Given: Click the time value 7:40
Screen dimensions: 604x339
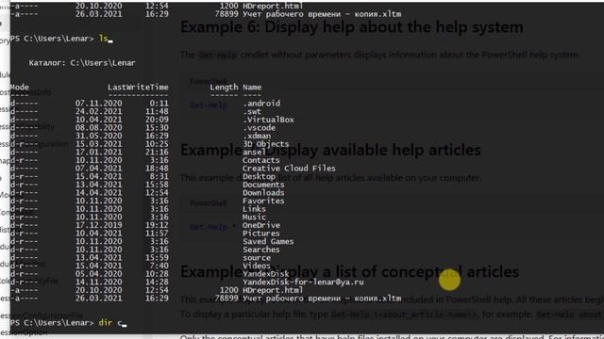Looking at the screenshot, I should [x=159, y=266].
